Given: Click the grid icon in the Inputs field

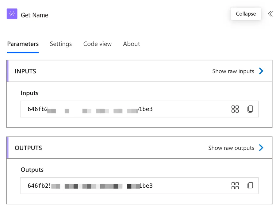Looking at the screenshot, I should 235,109.
